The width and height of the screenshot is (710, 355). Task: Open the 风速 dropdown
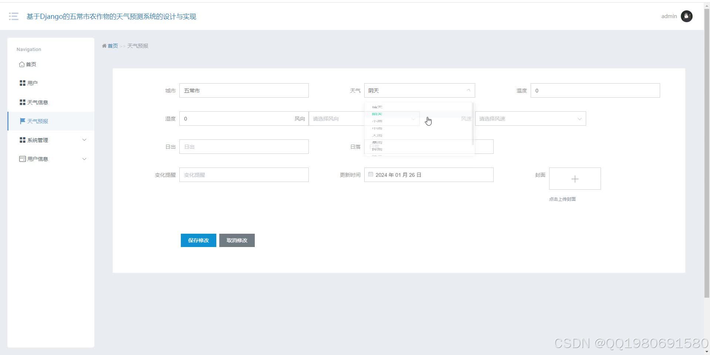tap(531, 119)
